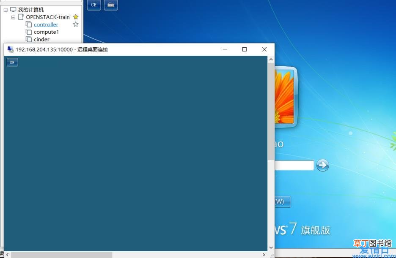396x258 pixels.
Task: Open the controller virtual machine link
Action: 46,24
